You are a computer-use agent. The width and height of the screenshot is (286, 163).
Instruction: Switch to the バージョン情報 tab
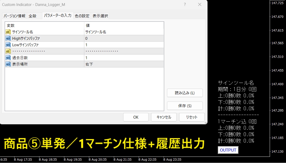(x=15, y=16)
